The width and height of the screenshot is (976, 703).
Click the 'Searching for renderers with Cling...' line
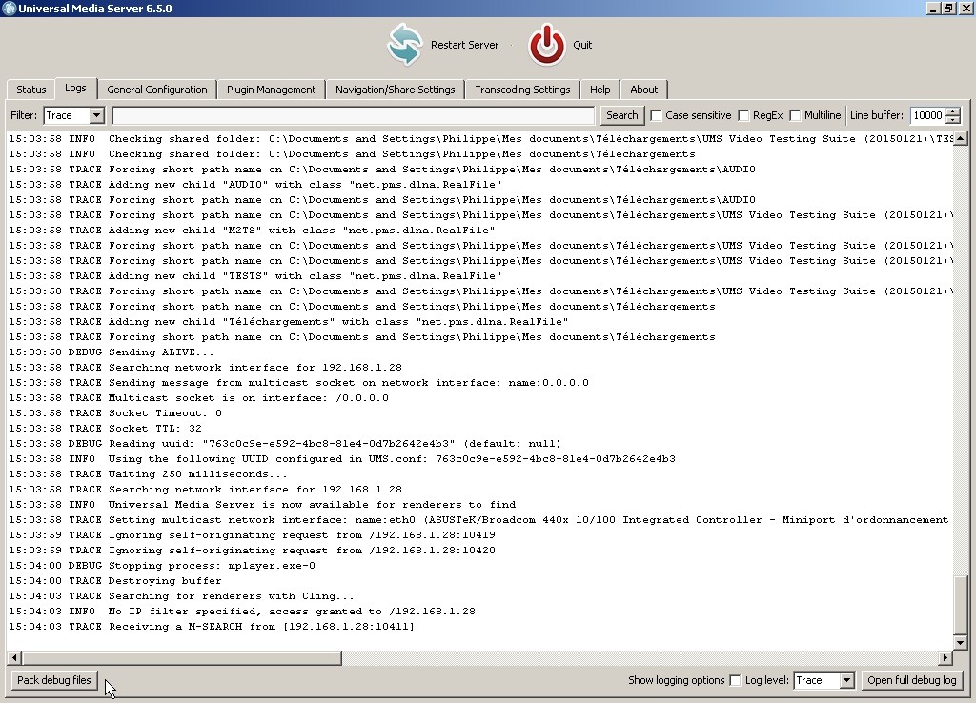tap(181, 596)
